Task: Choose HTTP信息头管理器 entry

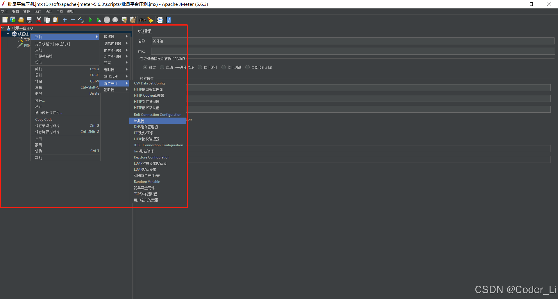Action: click(x=158, y=89)
